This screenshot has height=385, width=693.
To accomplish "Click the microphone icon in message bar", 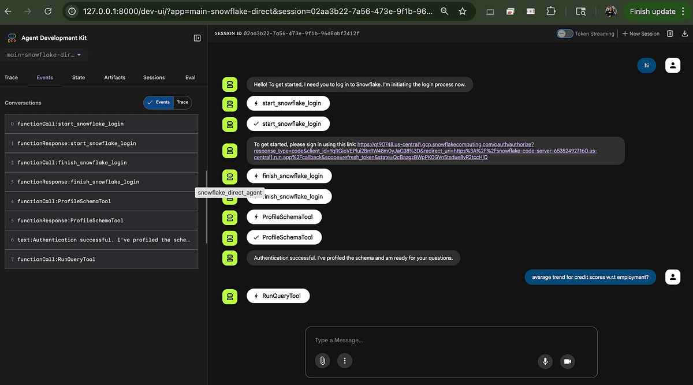I will click(x=545, y=361).
